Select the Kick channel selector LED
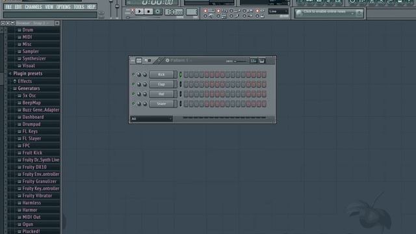 tap(181, 75)
